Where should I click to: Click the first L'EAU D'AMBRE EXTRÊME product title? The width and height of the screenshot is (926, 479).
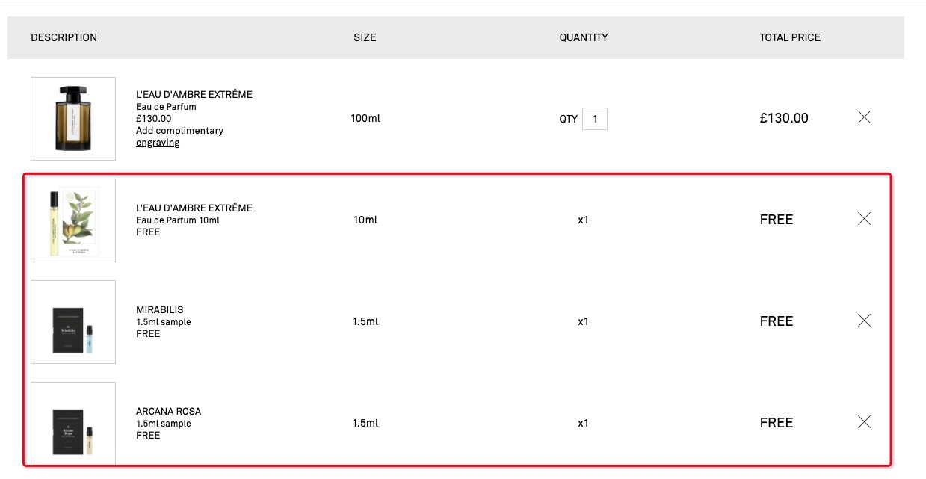click(194, 95)
